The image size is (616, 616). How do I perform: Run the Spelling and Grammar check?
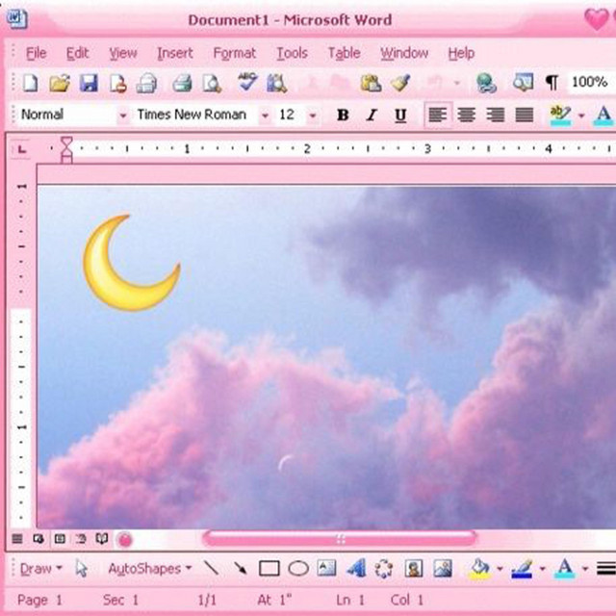pos(247,82)
